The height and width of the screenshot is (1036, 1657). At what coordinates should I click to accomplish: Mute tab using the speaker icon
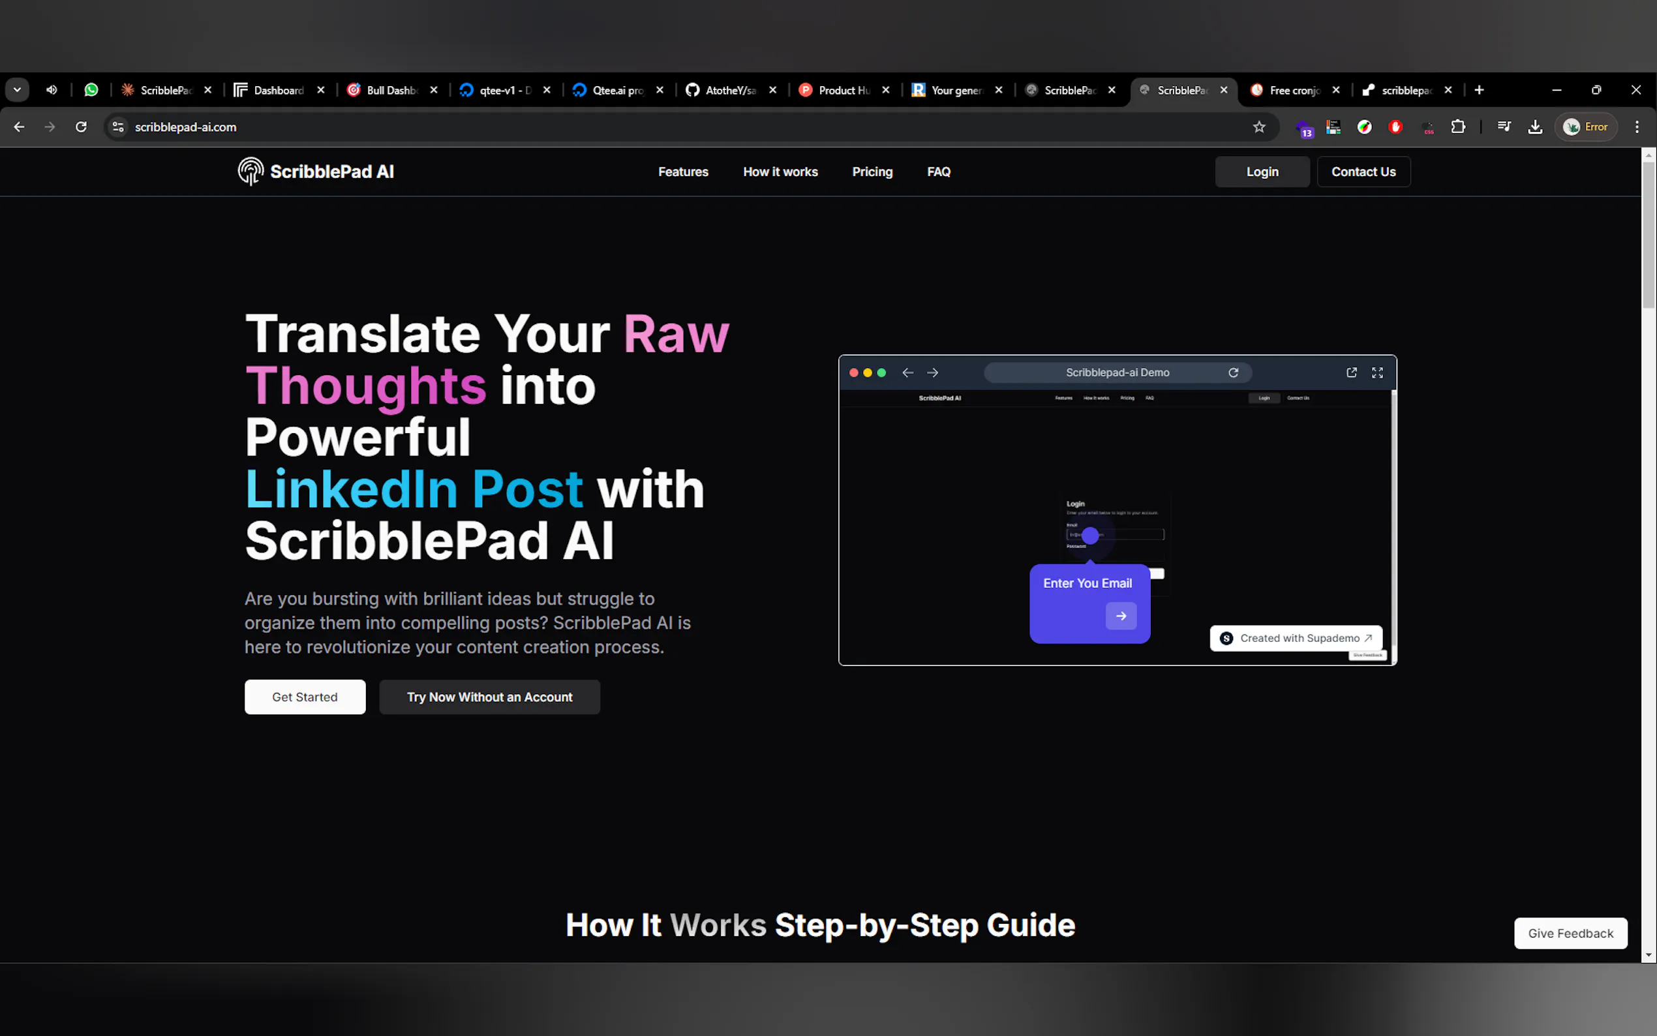52,90
